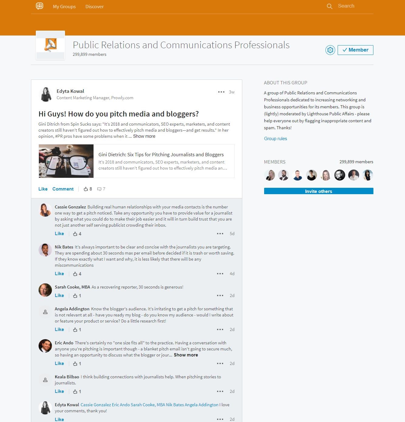Screen dimensions: 405x422
Task: Toggle Like on Nik Bates's comment
Action: click(60, 273)
